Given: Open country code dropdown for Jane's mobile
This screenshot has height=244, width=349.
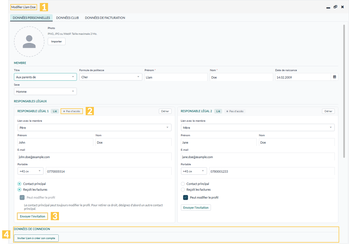Looking at the screenshot, I should pos(194,171).
